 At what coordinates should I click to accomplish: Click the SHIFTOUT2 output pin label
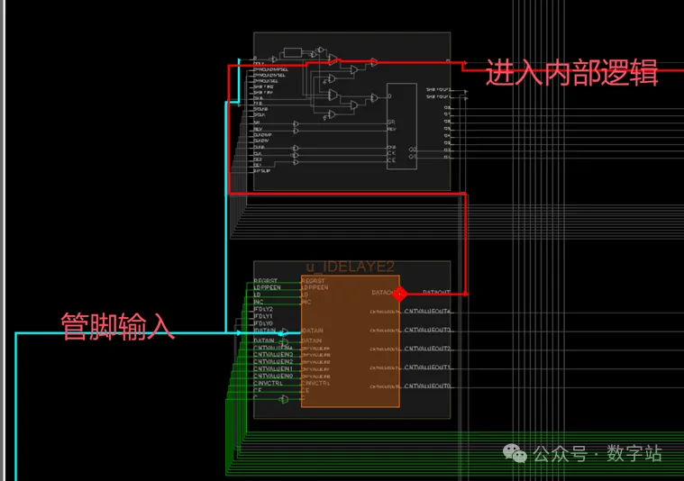(x=438, y=89)
